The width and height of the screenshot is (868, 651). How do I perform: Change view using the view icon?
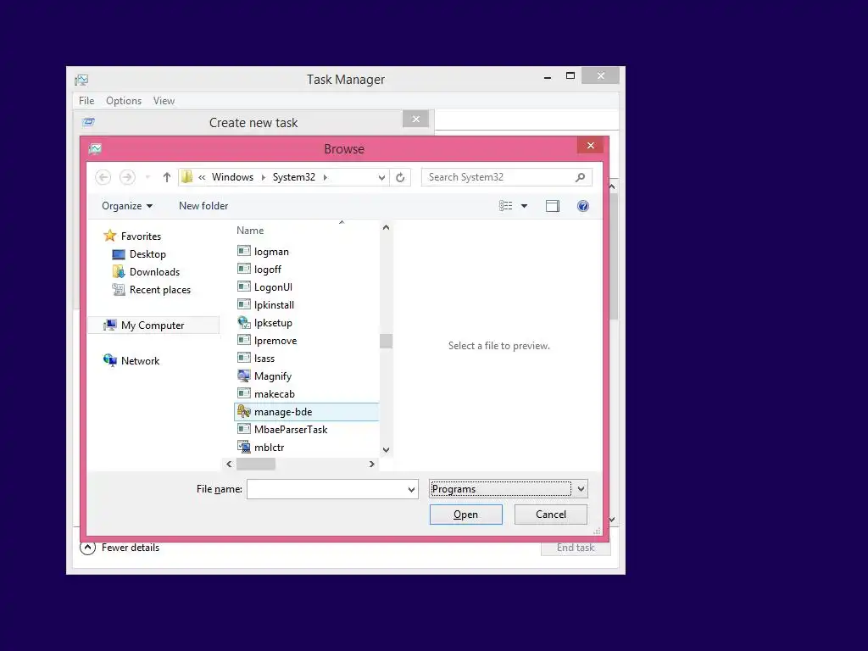[505, 206]
